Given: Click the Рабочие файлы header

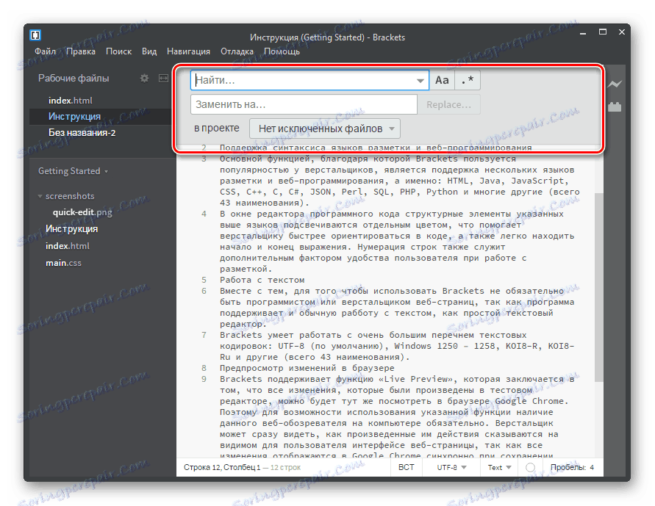Looking at the screenshot, I should 74,79.
